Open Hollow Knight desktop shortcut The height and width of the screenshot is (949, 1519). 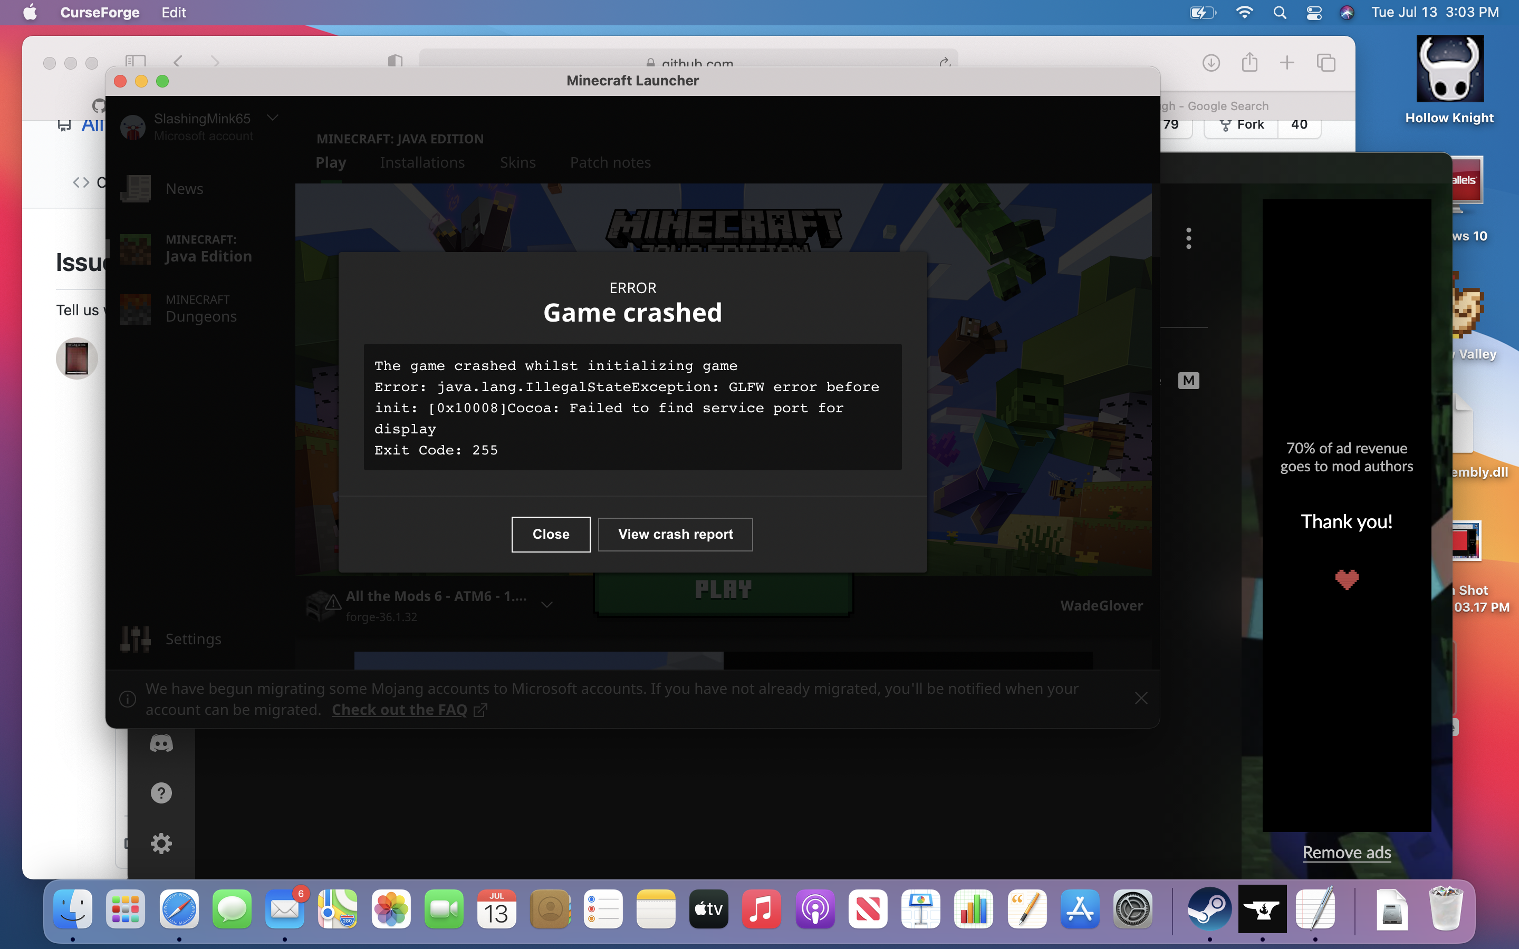1450,80
